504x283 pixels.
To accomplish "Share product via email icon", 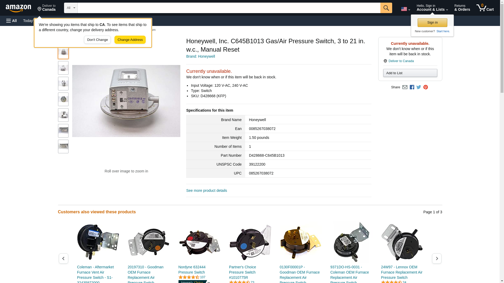I will click(x=405, y=87).
